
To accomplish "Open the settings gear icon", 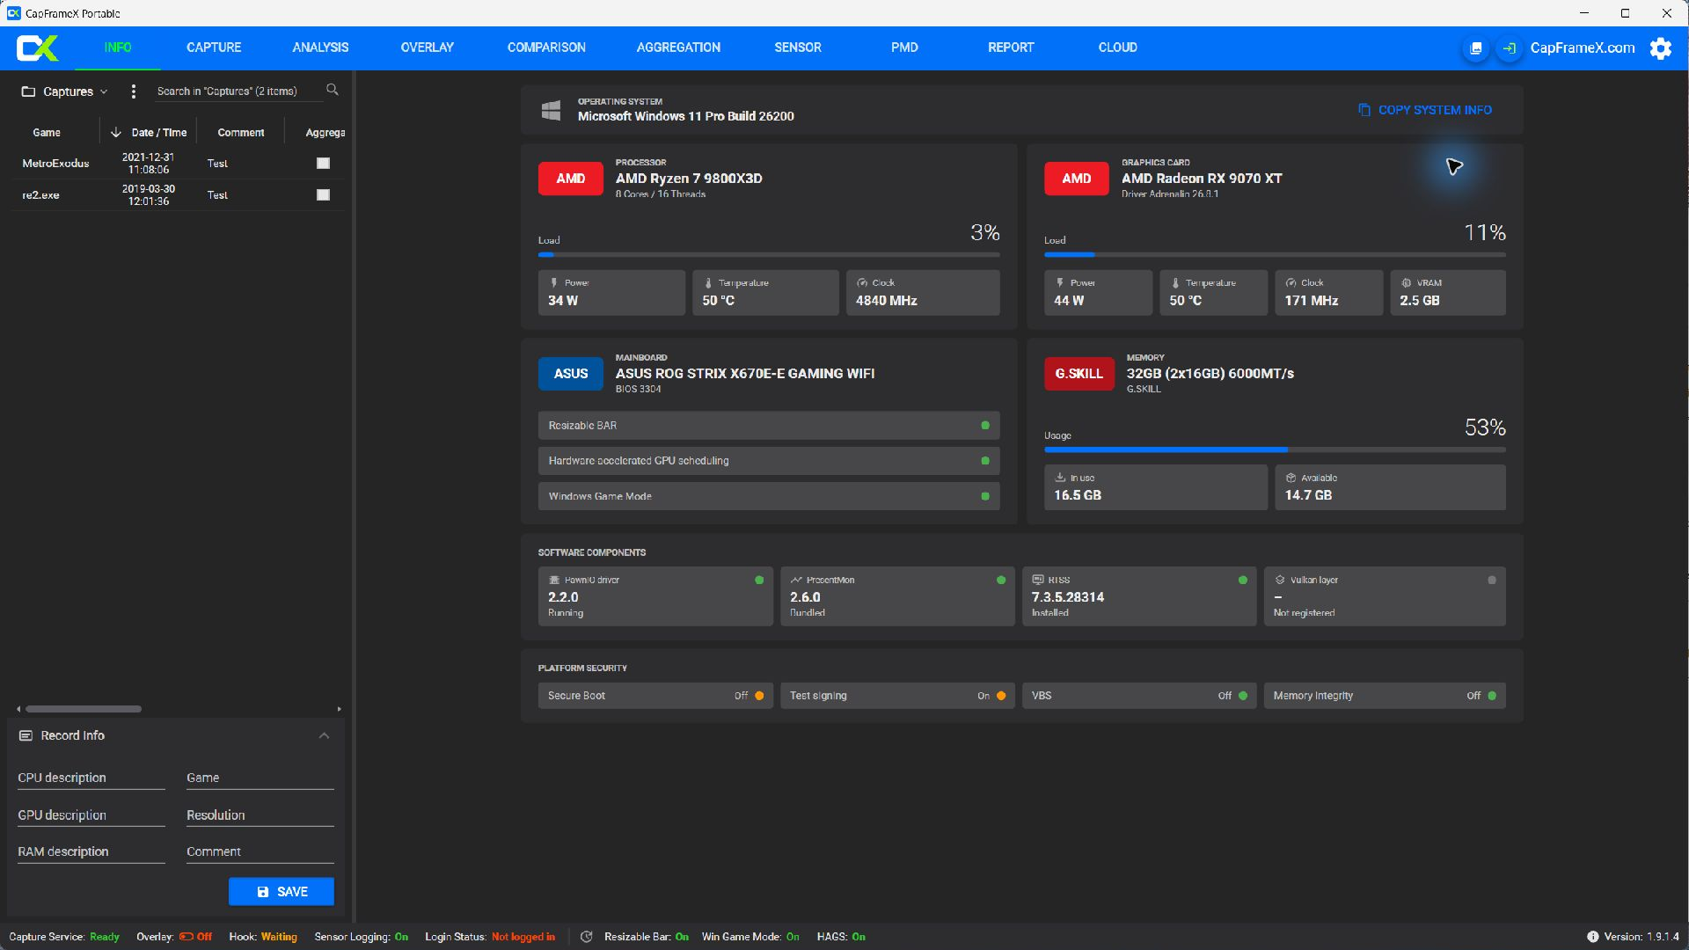I will tap(1660, 48).
